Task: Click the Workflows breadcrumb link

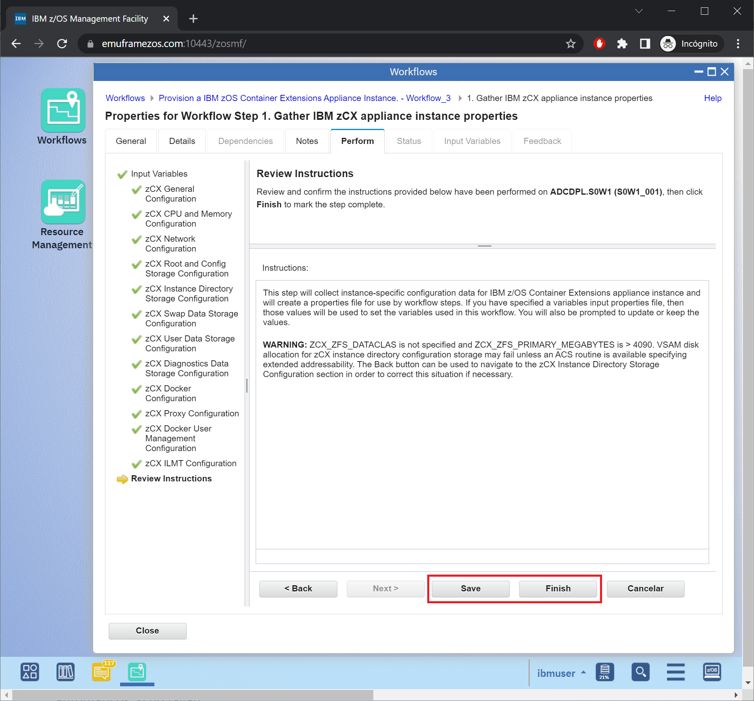Action: (x=125, y=98)
